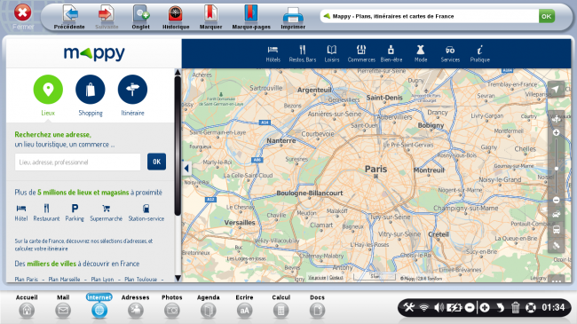Zoom out with the map minus button
The image size is (577, 324).
556,200
